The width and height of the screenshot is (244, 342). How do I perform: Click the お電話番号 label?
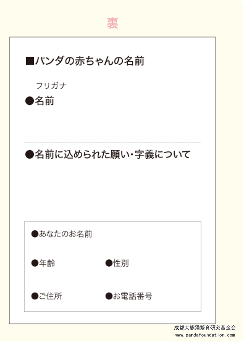[x=133, y=296]
